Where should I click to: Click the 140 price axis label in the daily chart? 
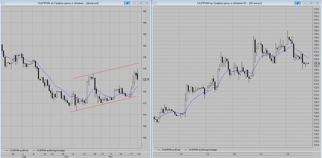click(x=144, y=46)
